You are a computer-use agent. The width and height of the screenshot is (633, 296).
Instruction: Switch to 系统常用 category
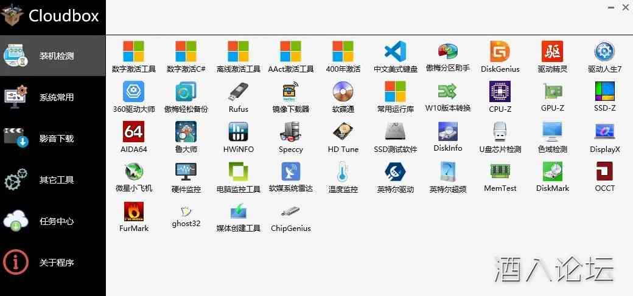point(52,97)
